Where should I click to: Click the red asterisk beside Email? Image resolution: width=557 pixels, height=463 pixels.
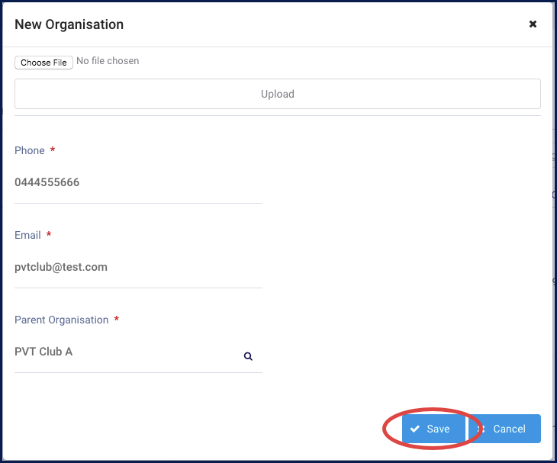click(x=49, y=233)
